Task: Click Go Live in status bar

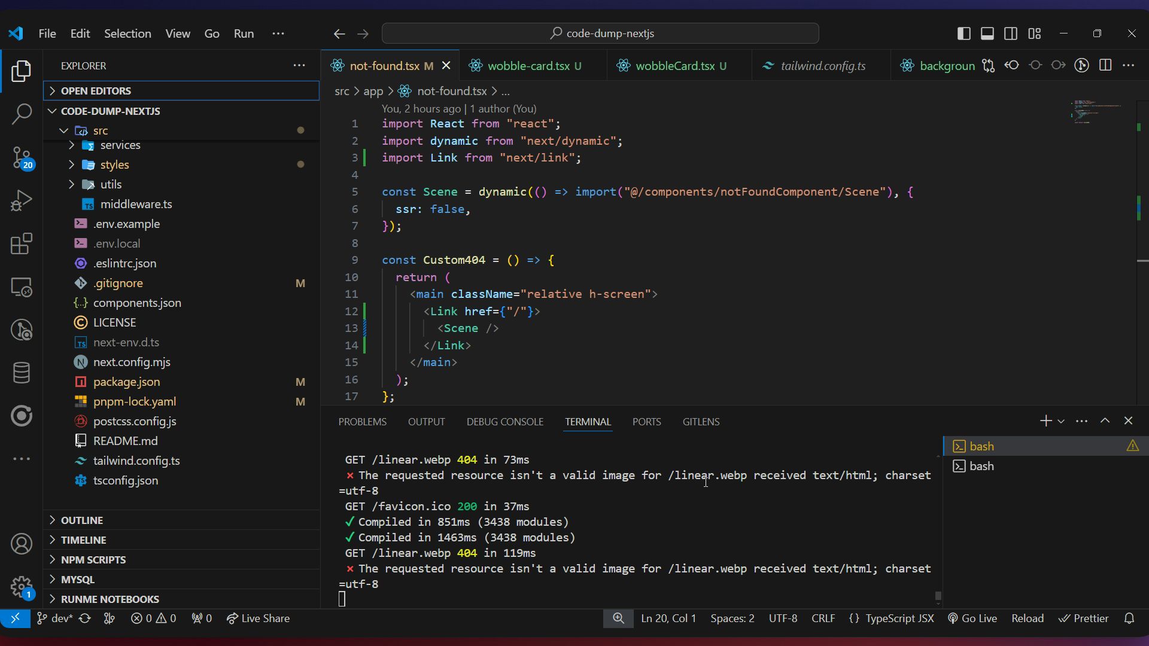Action: pyautogui.click(x=972, y=618)
